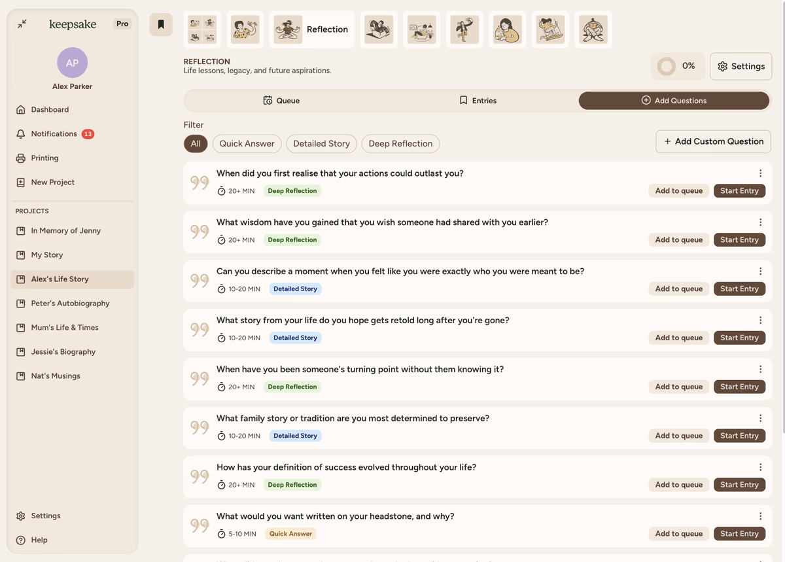785x562 pixels.
Task: Enable the Deep Reflection filter chip
Action: [x=400, y=143]
